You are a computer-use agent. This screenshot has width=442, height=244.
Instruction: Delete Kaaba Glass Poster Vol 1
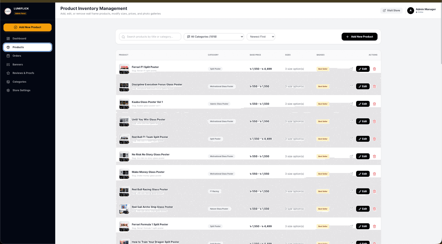click(374, 104)
